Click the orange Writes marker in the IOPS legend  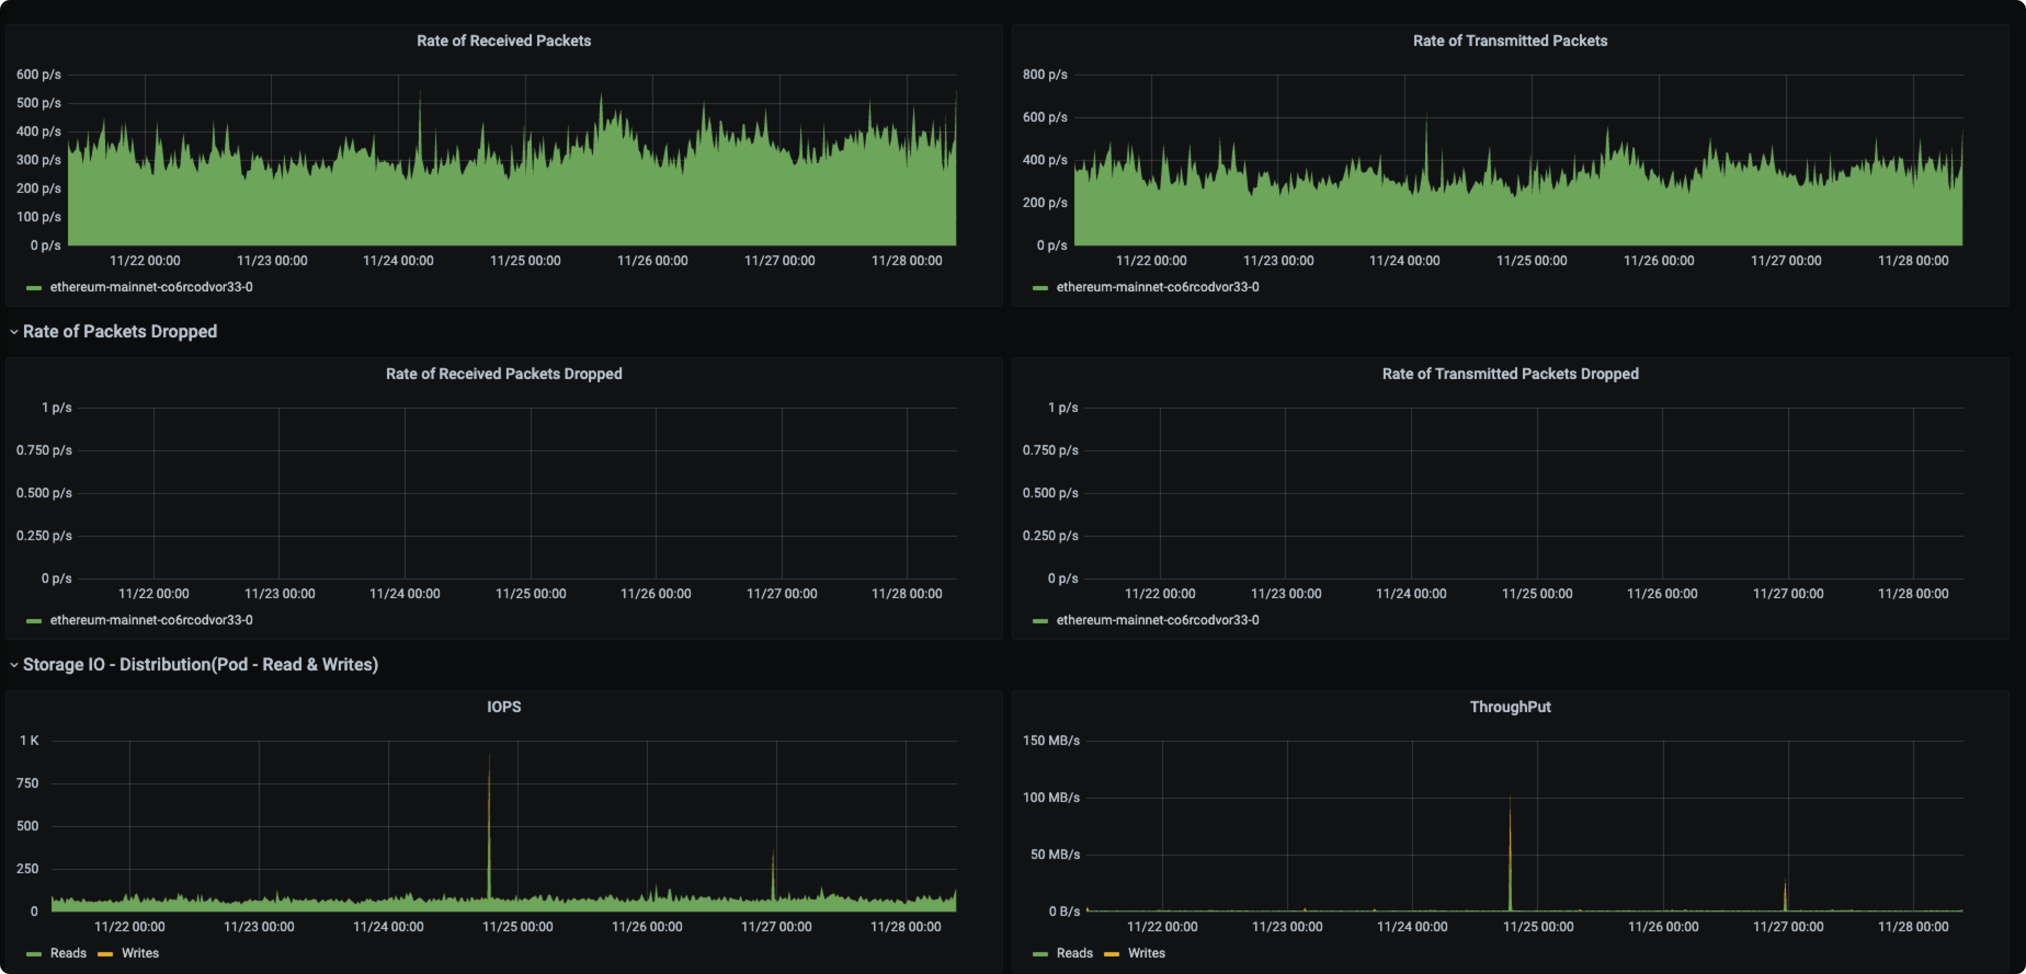pos(105,953)
